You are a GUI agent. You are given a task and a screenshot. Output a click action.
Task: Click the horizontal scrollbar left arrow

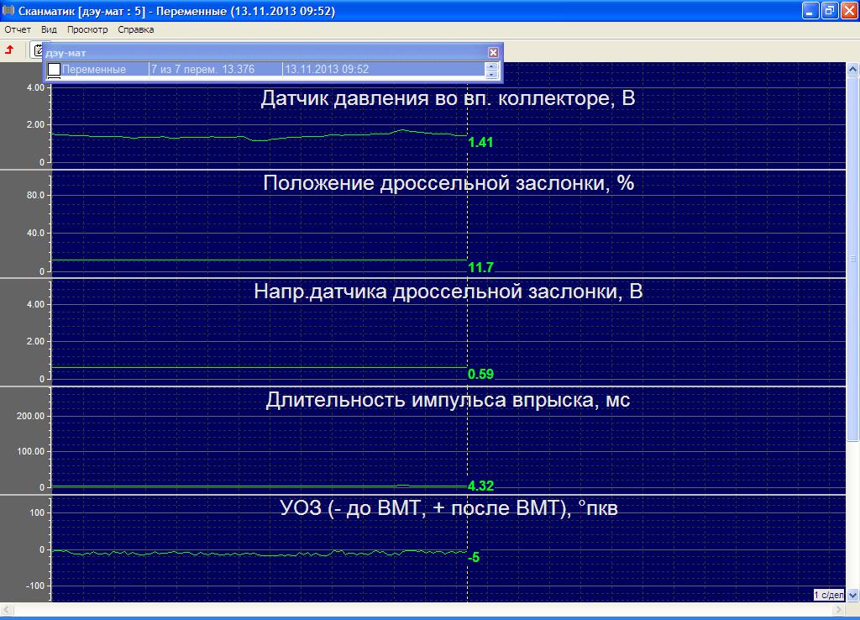(7, 609)
